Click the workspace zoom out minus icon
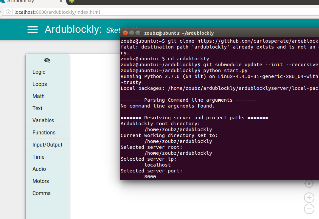Screen dimensions: 319x219 [x=309, y=209]
